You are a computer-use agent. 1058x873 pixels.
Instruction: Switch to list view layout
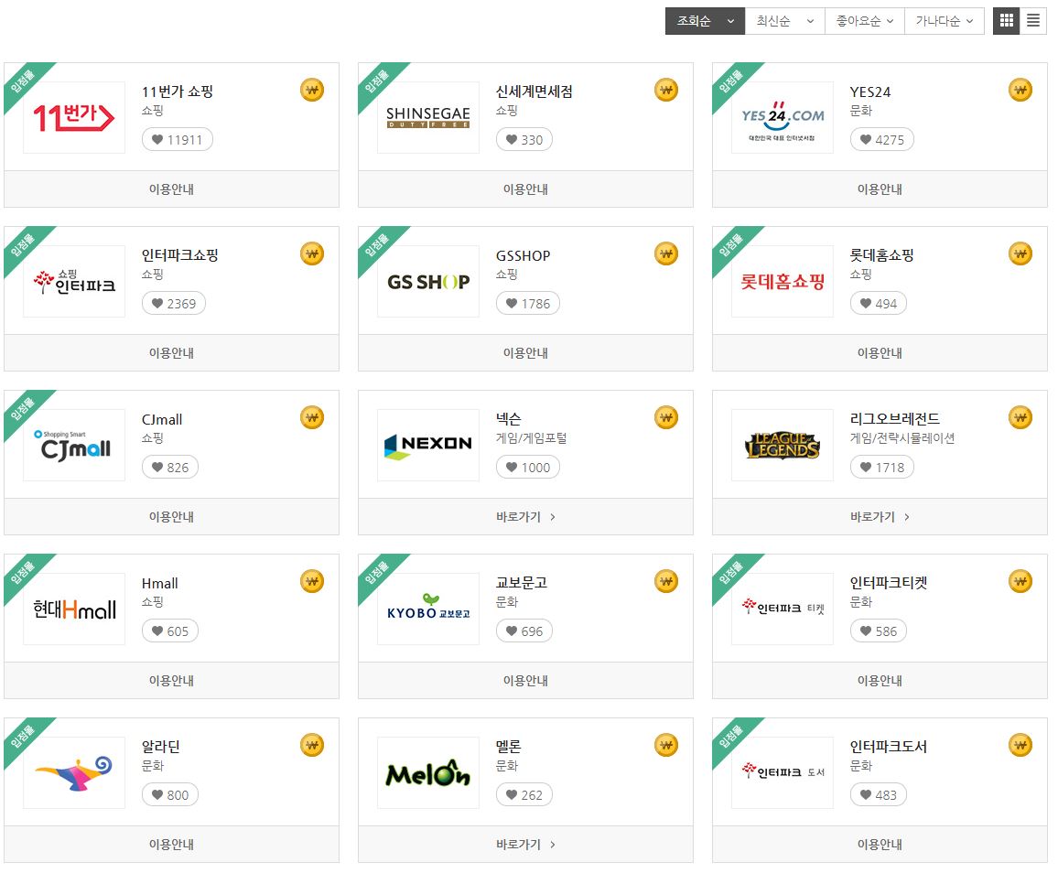(1032, 20)
